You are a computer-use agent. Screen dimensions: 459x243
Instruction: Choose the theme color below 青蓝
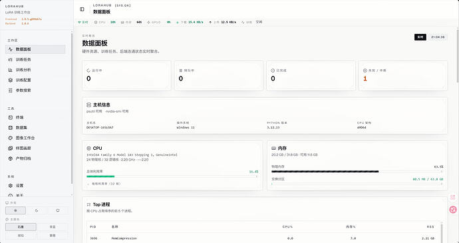[53, 236]
